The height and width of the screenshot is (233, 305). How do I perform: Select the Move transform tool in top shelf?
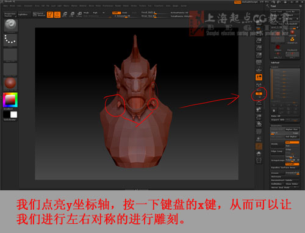click(x=65, y=15)
